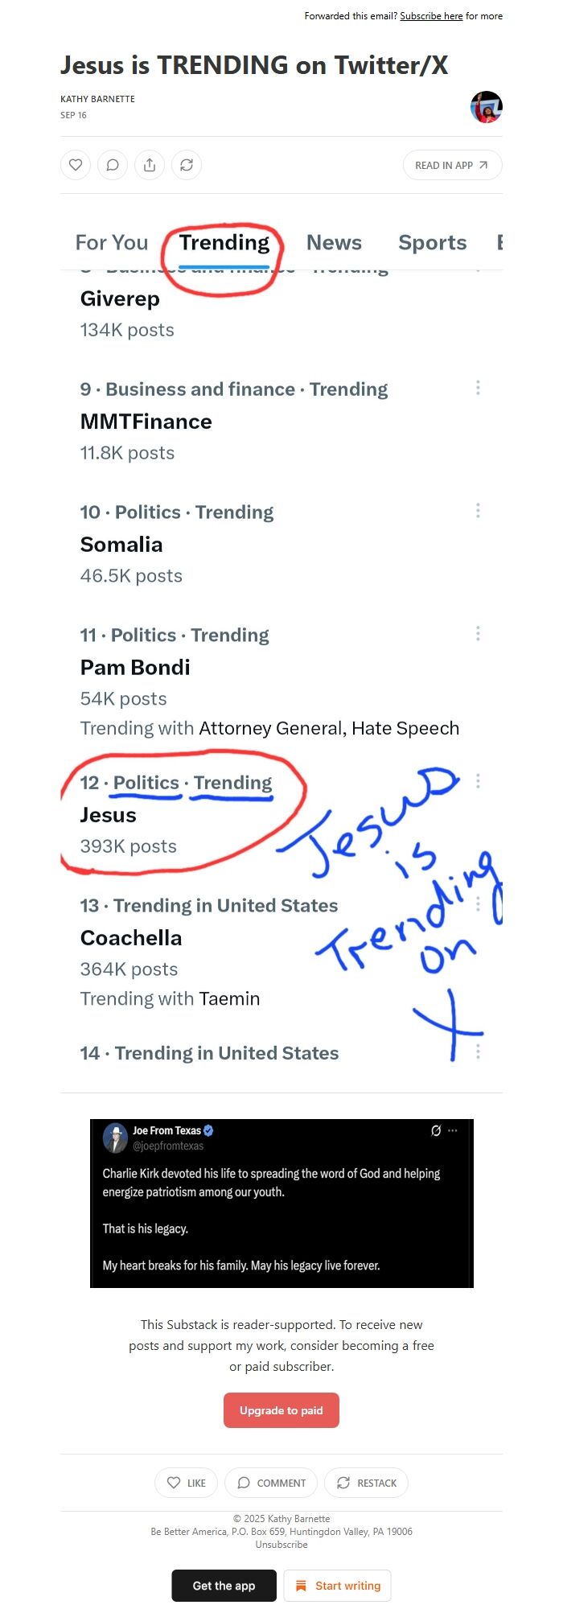Image resolution: width=563 pixels, height=1609 pixels.
Task: Switch to the For You tab
Action: click(112, 242)
